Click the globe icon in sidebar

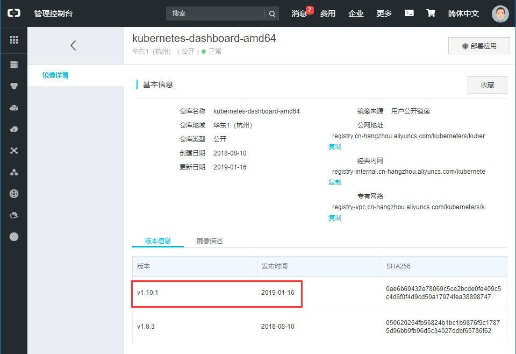(x=14, y=194)
